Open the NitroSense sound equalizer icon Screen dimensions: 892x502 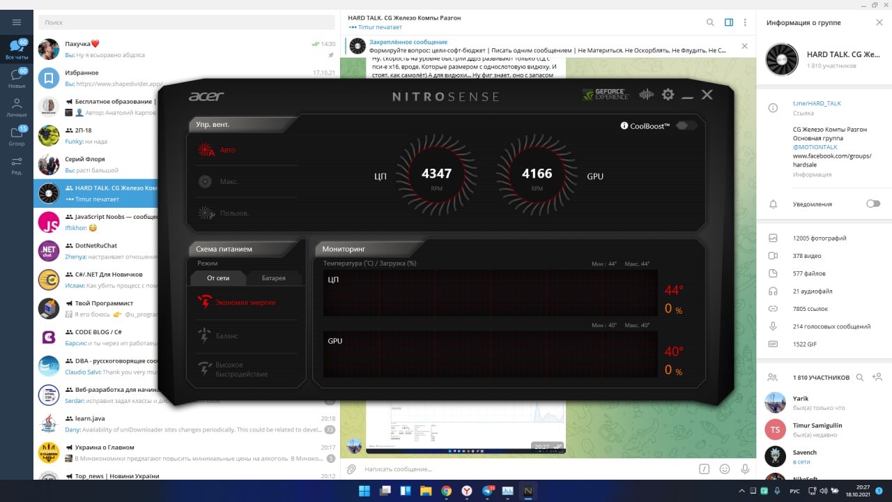tap(646, 94)
